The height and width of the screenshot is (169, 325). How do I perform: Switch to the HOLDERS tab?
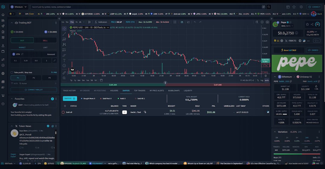click(x=114, y=91)
